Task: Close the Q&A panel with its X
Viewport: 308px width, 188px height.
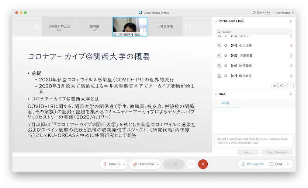Action: coord(290,94)
